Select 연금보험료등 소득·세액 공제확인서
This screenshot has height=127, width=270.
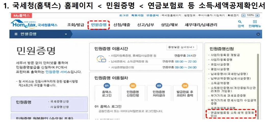(232, 114)
